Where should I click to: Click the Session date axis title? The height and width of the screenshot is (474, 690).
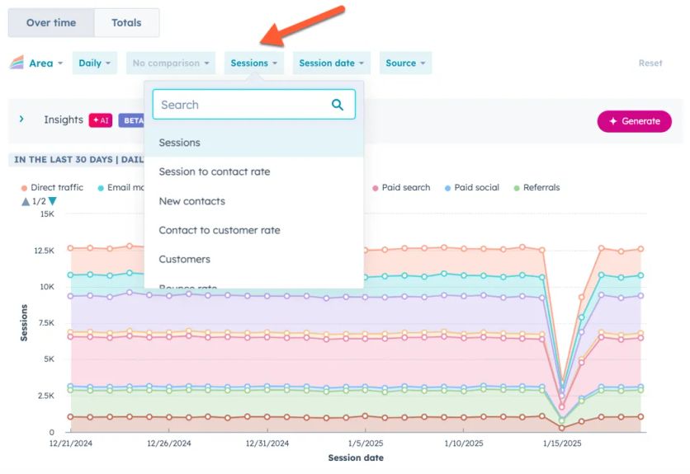356,458
